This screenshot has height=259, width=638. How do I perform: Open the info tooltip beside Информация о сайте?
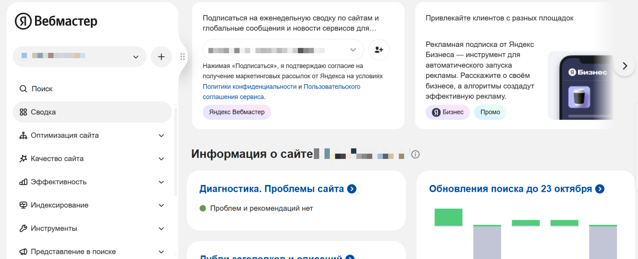415,155
